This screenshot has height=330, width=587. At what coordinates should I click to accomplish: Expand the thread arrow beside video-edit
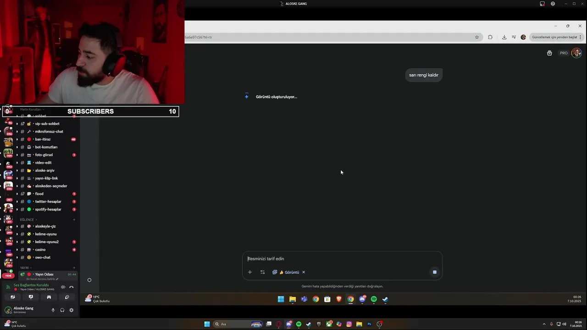[17, 163]
